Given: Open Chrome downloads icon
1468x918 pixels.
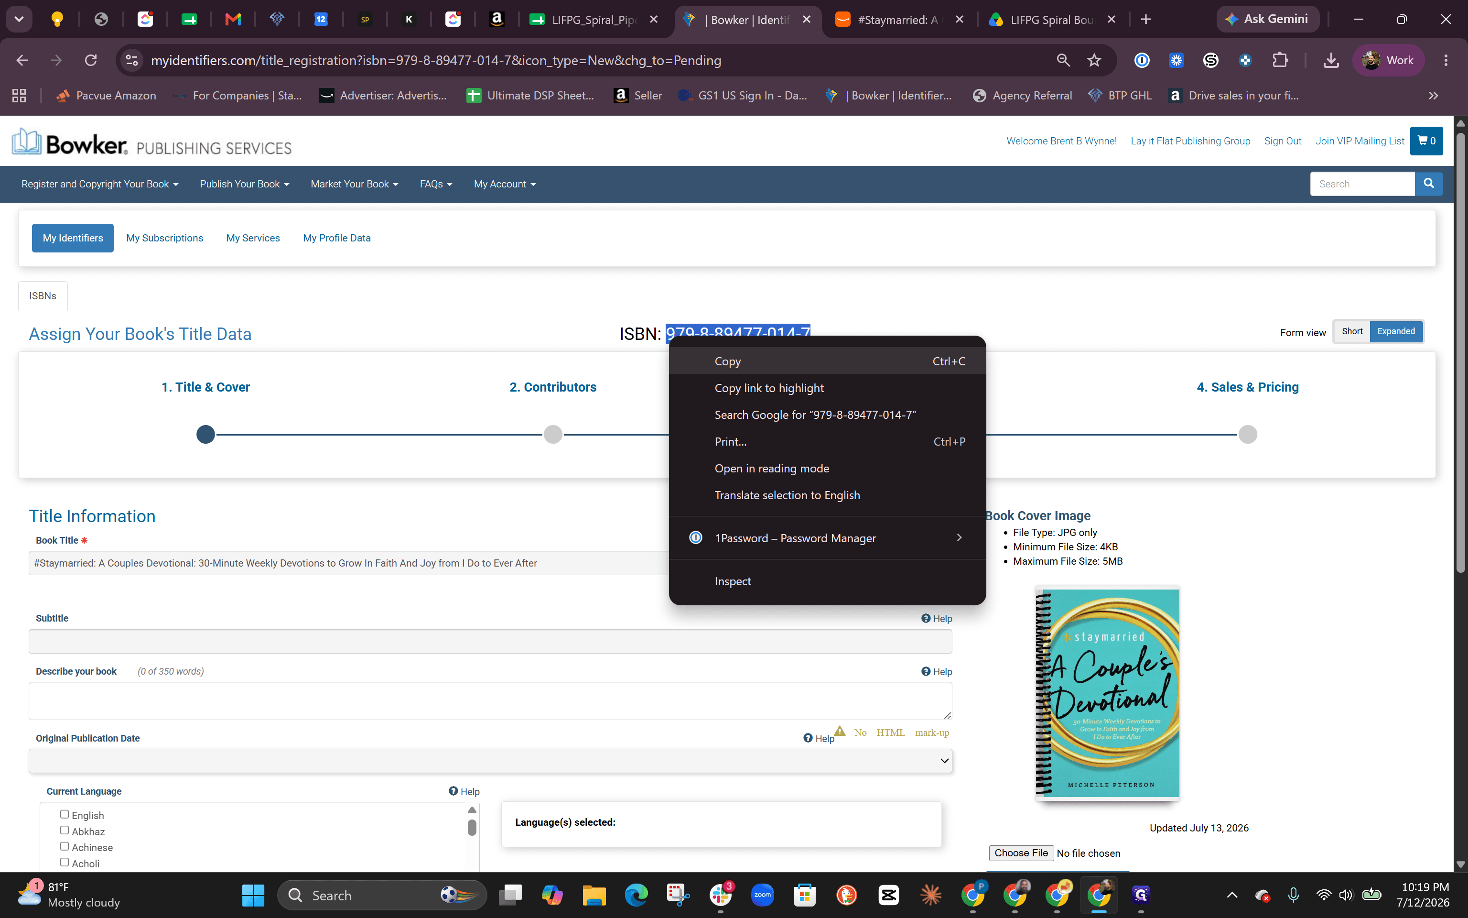Looking at the screenshot, I should pyautogui.click(x=1331, y=60).
